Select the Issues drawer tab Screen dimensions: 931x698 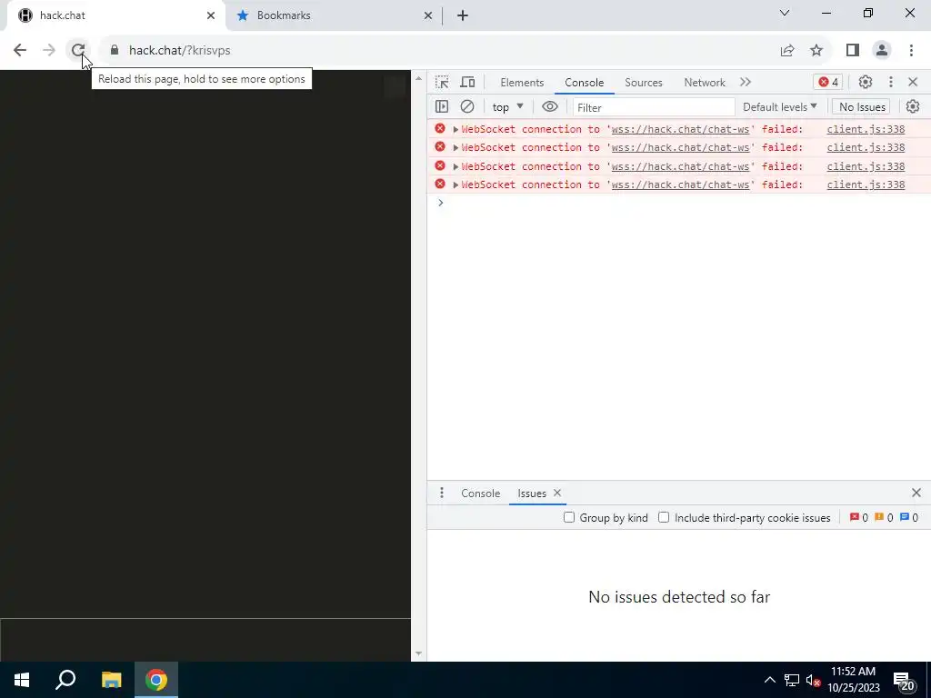click(532, 494)
